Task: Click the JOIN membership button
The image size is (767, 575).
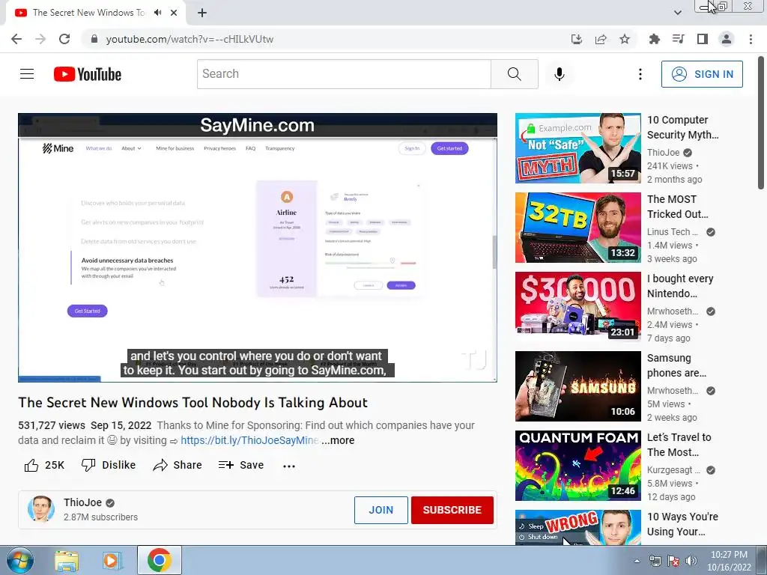Action: pos(381,510)
